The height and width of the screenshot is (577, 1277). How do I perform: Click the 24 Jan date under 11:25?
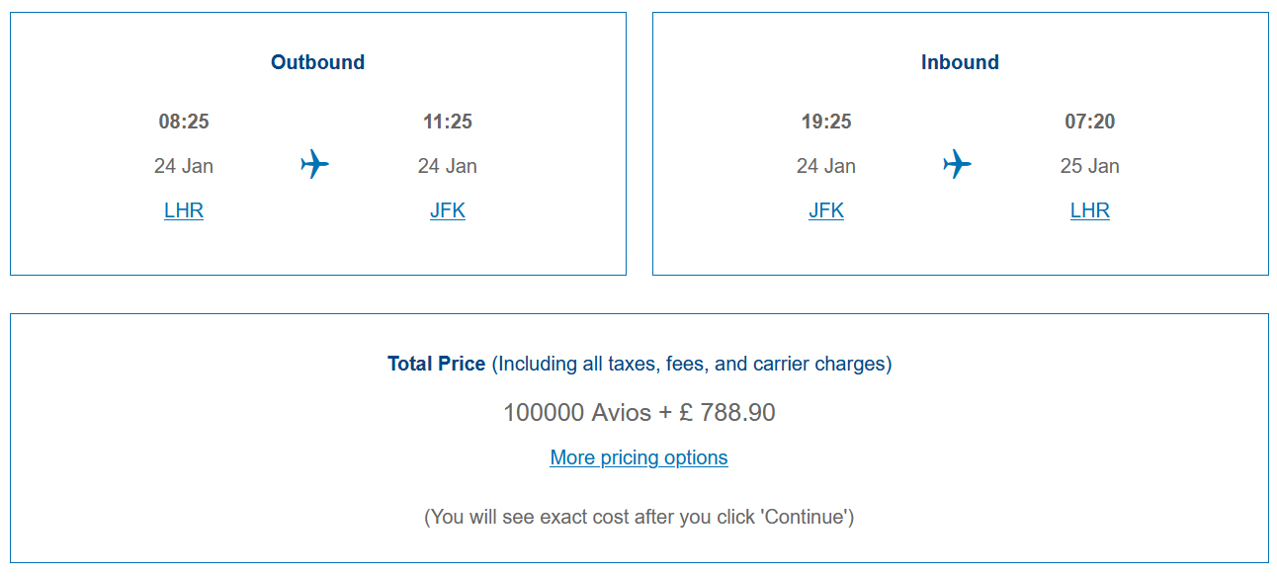[x=448, y=166]
